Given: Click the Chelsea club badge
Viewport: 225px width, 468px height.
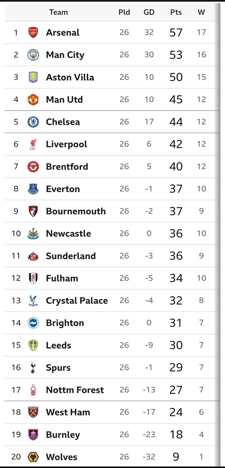Looking at the screenshot, I should [x=33, y=122].
